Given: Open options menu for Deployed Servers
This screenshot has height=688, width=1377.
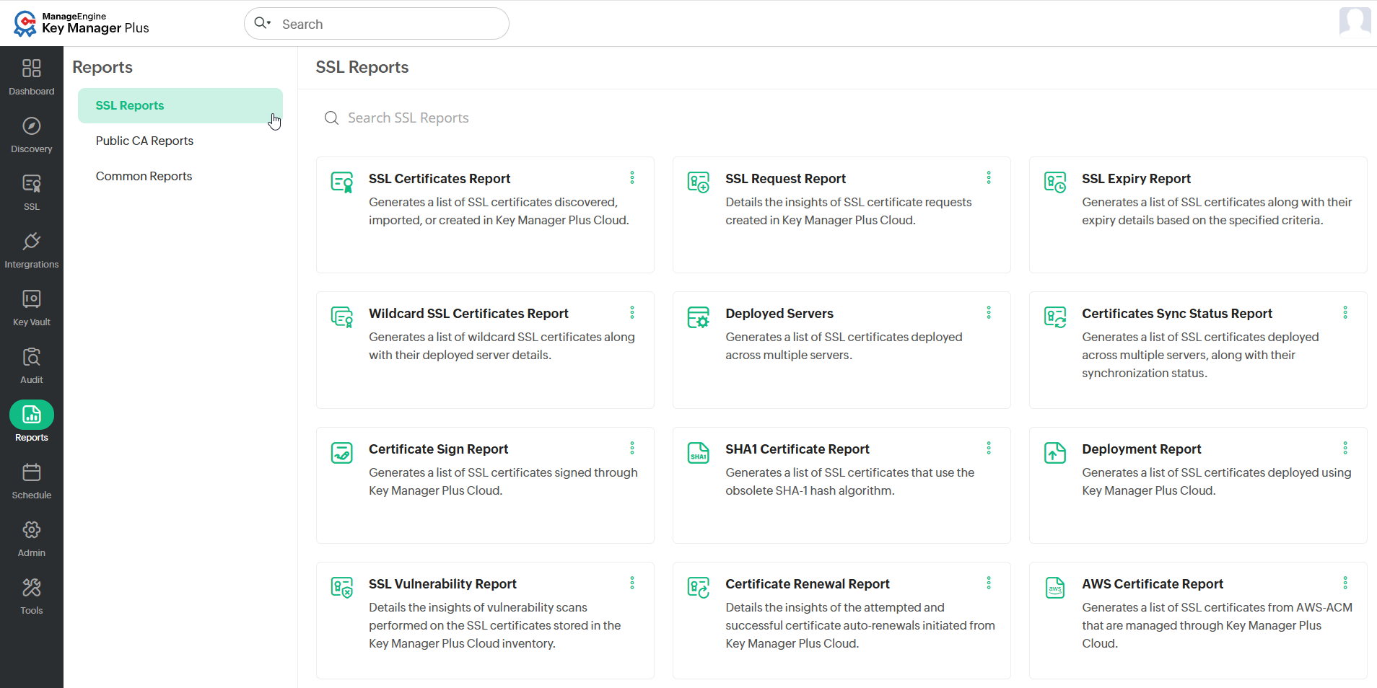Looking at the screenshot, I should (x=989, y=312).
